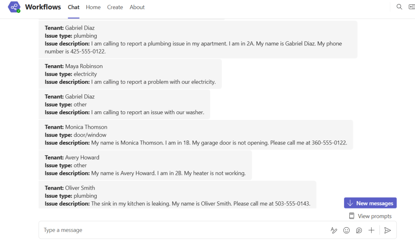Select the About menu item

click(137, 7)
